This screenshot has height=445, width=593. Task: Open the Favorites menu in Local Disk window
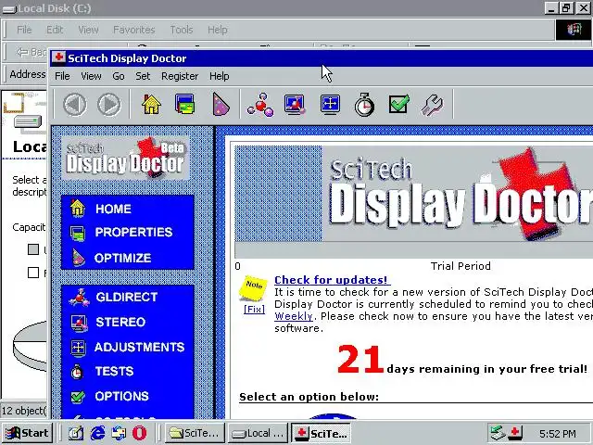pos(133,30)
